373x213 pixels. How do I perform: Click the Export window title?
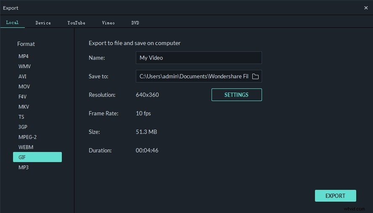[x=11, y=8]
